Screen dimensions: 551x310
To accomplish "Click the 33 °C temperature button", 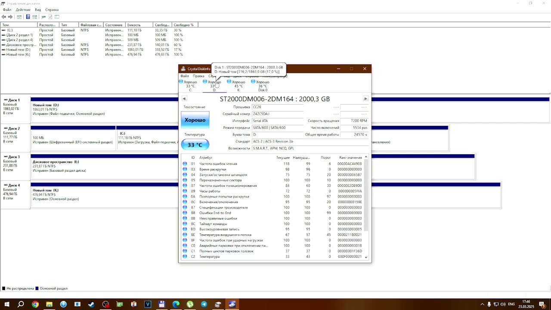I will (195, 145).
